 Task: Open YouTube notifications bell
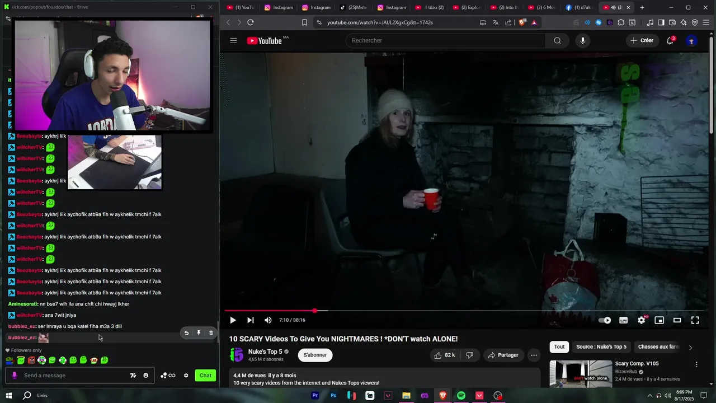670,40
